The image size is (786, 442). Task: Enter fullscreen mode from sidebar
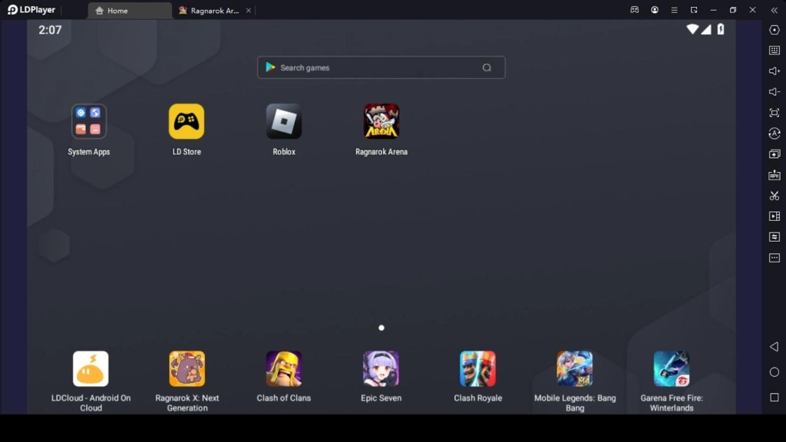pyautogui.click(x=774, y=113)
